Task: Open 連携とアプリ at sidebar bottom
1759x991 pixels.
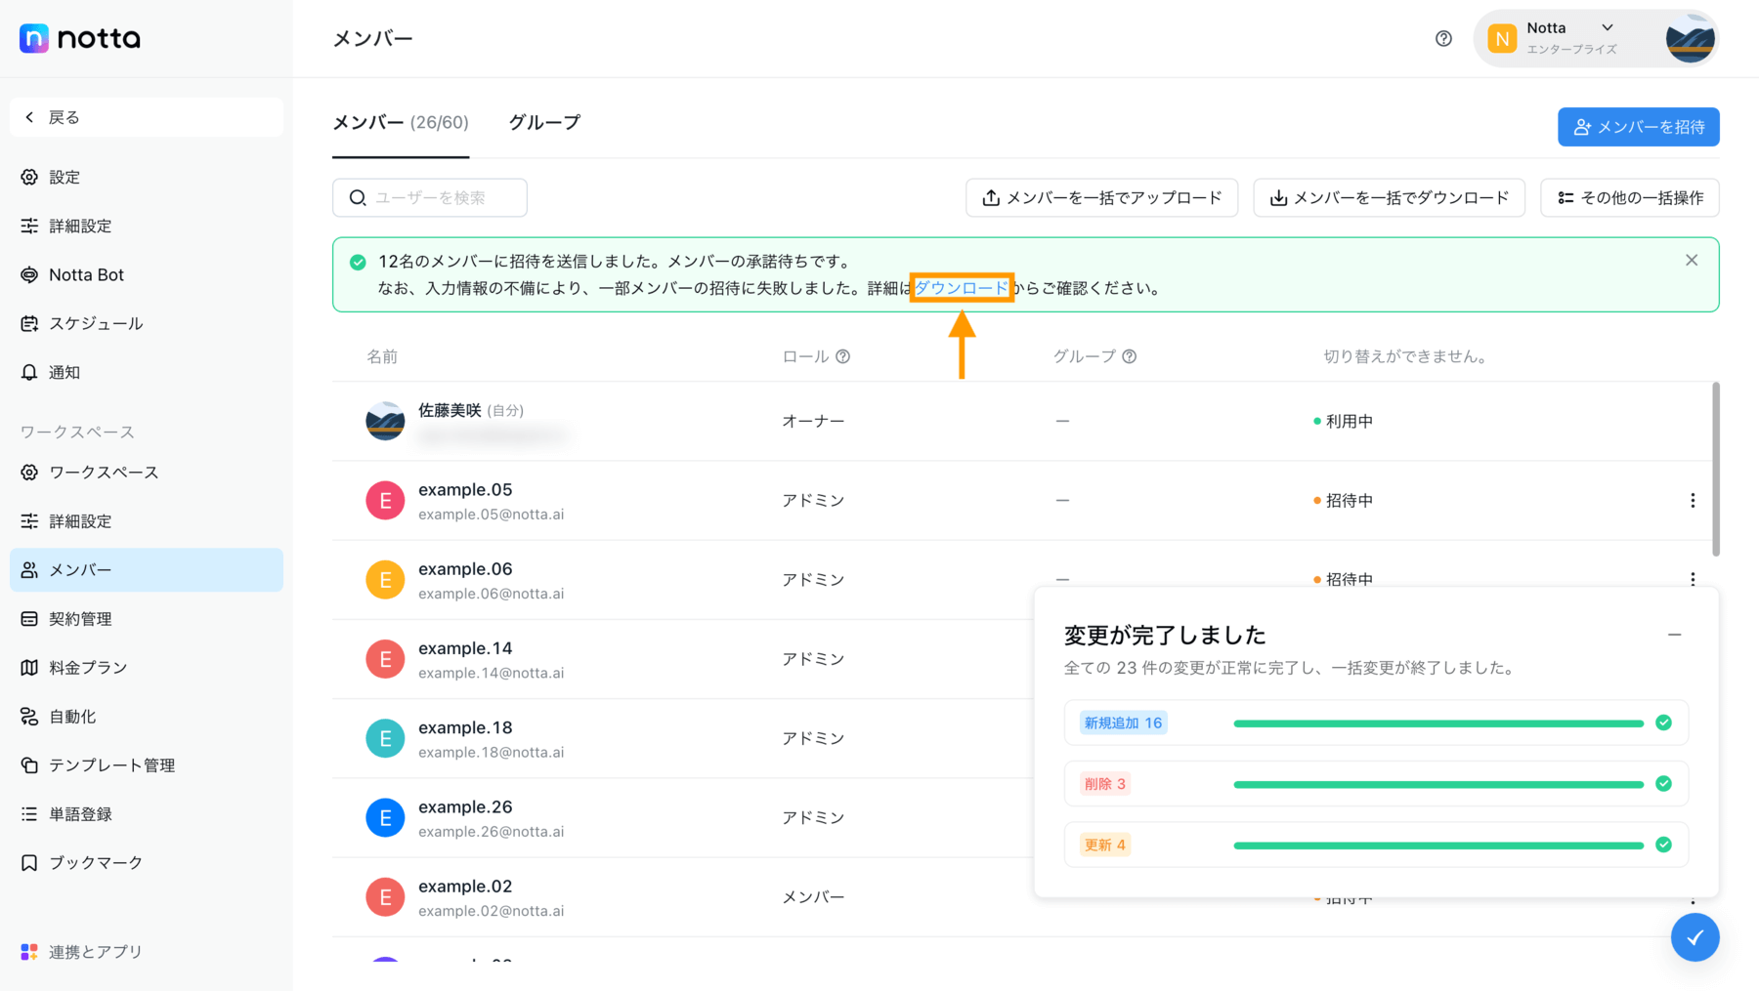Action: click(x=147, y=952)
